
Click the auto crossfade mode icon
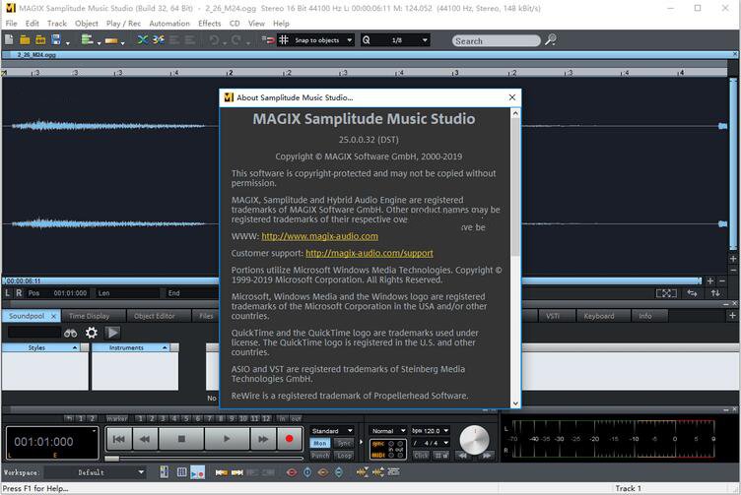tap(159, 40)
